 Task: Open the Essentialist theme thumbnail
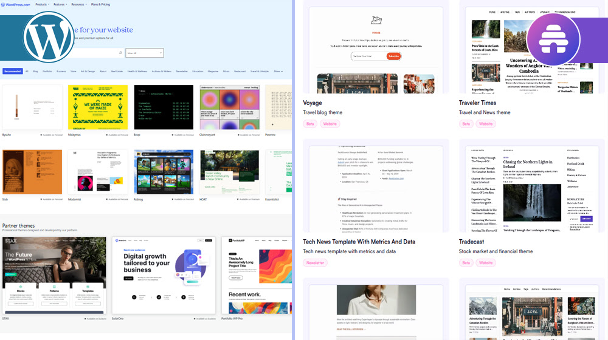(x=278, y=172)
